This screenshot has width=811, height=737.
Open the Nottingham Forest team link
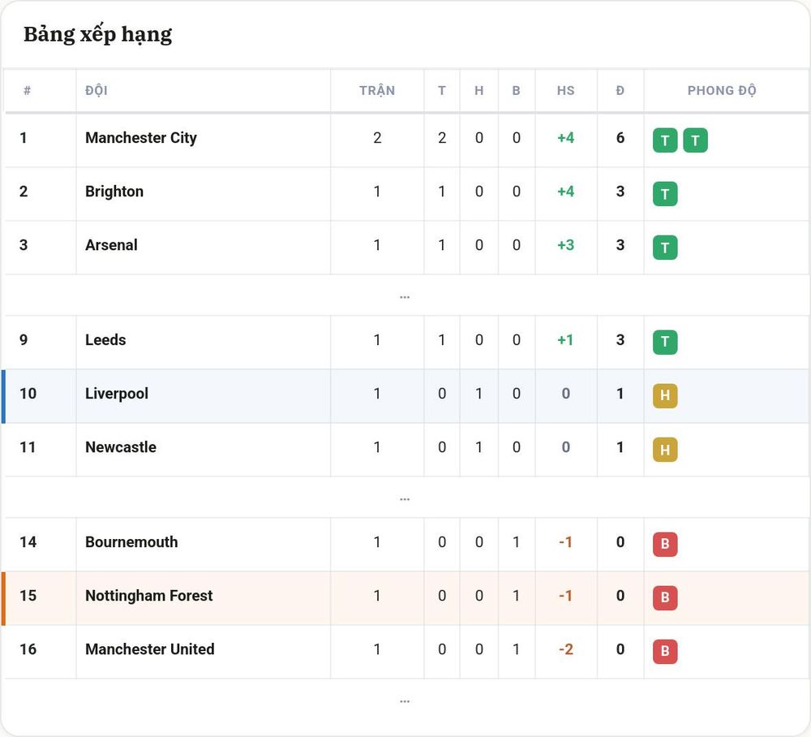pyautogui.click(x=149, y=596)
